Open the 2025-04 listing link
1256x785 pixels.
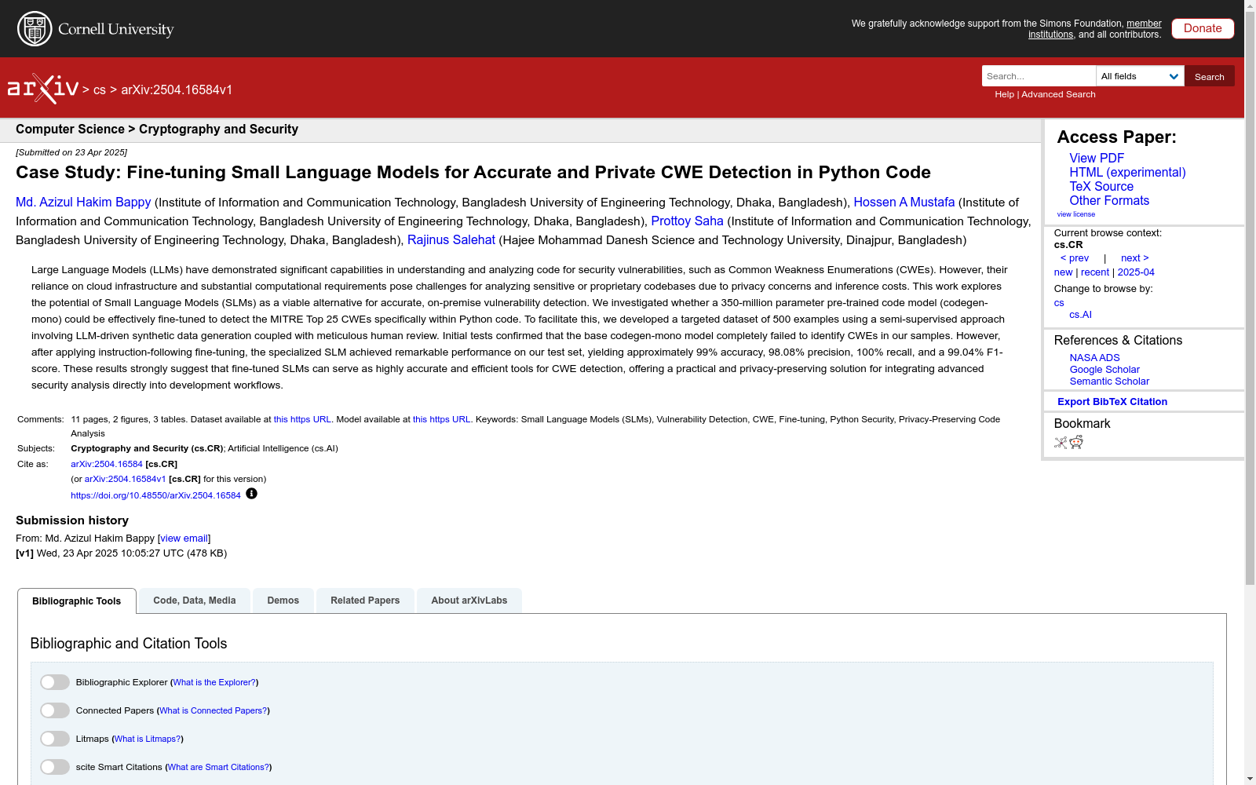tap(1136, 272)
